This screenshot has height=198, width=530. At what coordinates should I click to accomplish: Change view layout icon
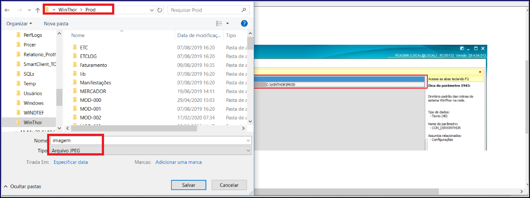219,23
